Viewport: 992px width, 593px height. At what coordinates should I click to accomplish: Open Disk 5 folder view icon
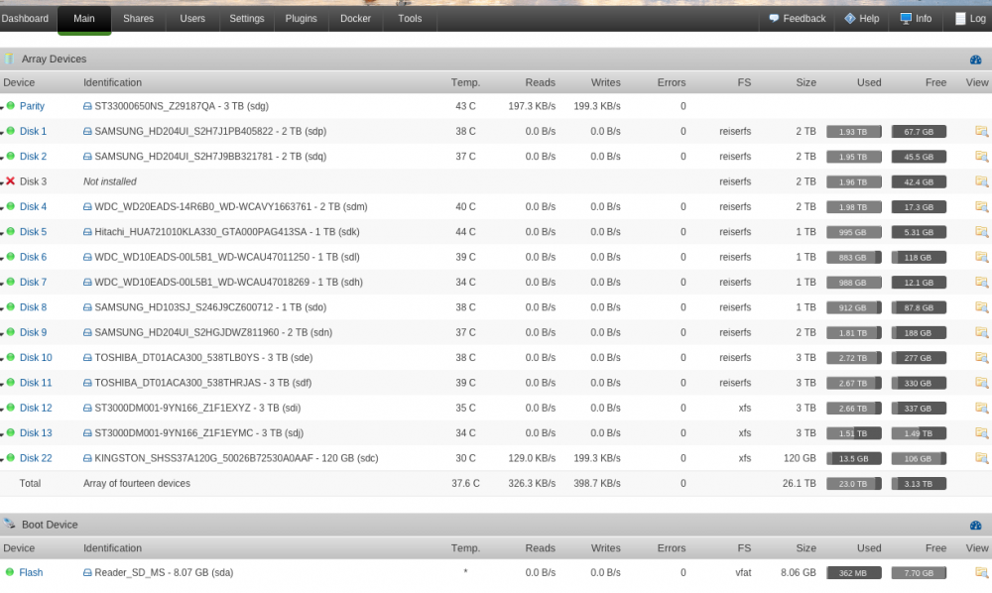pyautogui.click(x=981, y=232)
